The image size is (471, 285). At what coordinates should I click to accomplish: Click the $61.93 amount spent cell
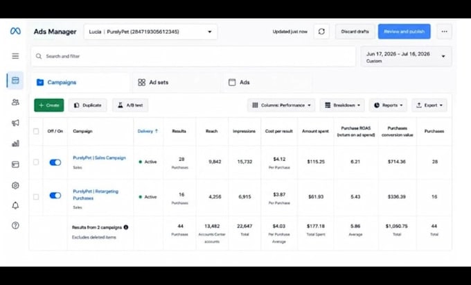(x=316, y=197)
